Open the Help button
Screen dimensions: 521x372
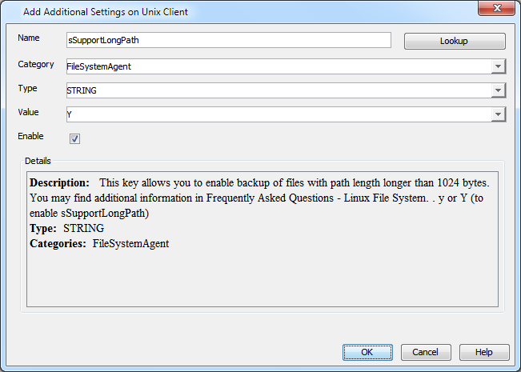(x=483, y=352)
